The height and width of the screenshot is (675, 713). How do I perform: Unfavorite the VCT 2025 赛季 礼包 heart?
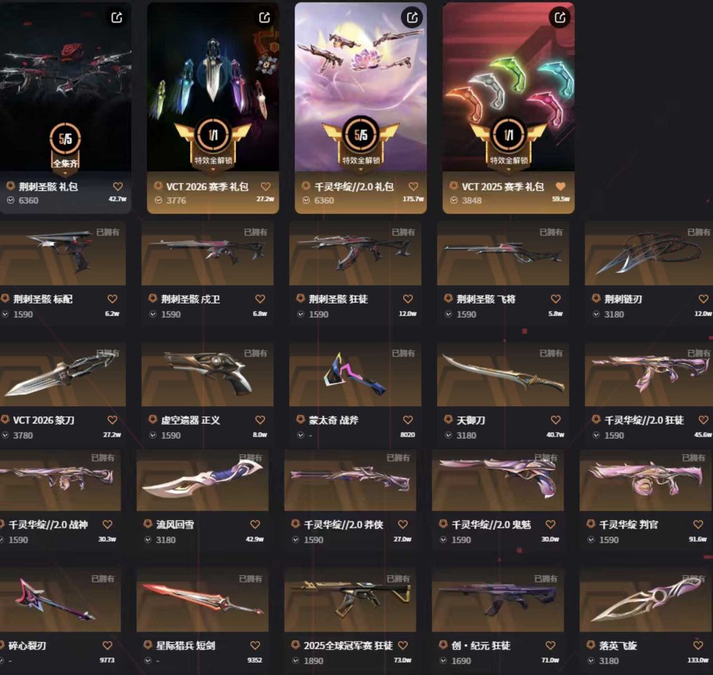point(560,186)
